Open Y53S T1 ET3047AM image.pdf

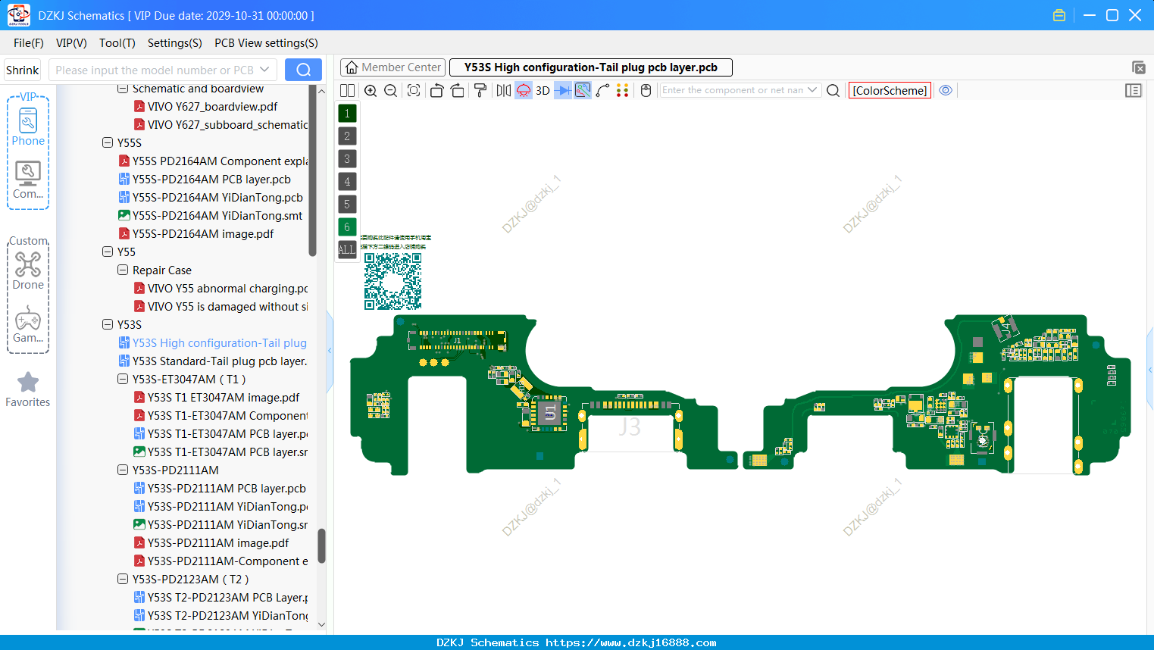[x=224, y=397]
